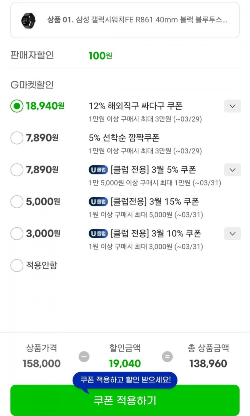
Task: Expand the 3월 10% 쿠폰 chevron
Action: click(x=232, y=233)
